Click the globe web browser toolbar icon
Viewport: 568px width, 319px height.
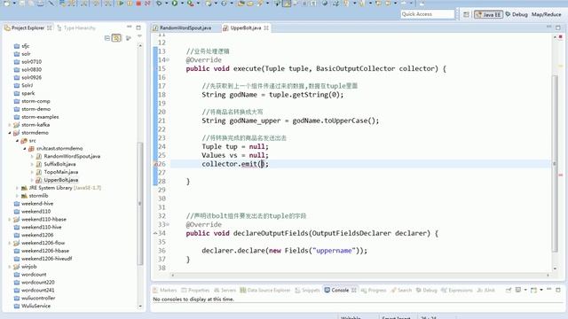click(x=325, y=4)
